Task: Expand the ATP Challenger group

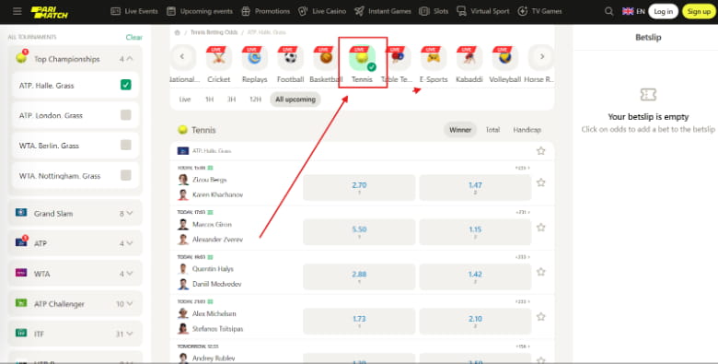Action: click(75, 303)
